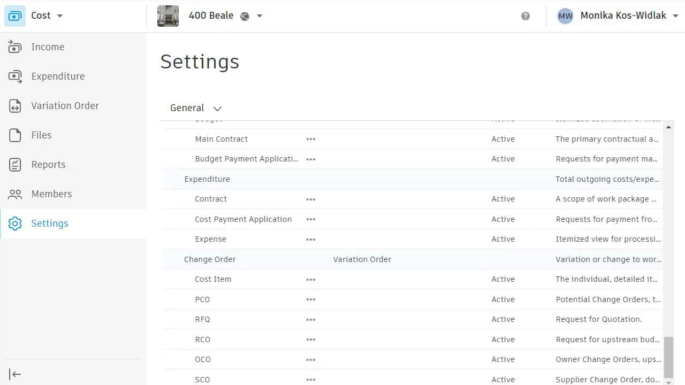Go to Settings in the sidebar
Screen dimensions: 685x385
pyautogui.click(x=49, y=224)
